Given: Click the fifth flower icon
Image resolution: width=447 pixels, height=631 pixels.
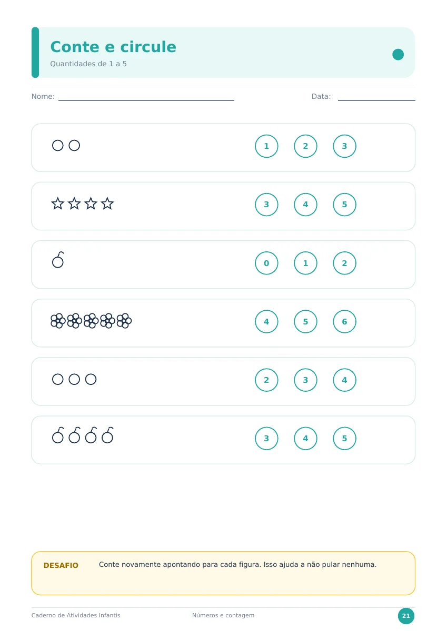Looking at the screenshot, I should click(x=124, y=321).
